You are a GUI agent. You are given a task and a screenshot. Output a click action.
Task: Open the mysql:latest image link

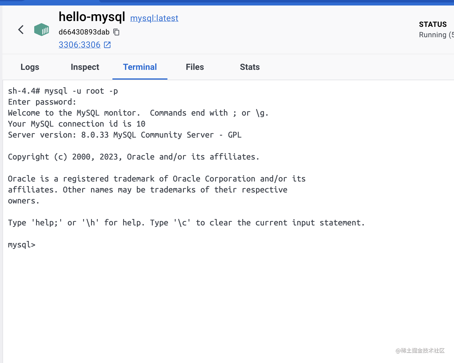point(154,18)
